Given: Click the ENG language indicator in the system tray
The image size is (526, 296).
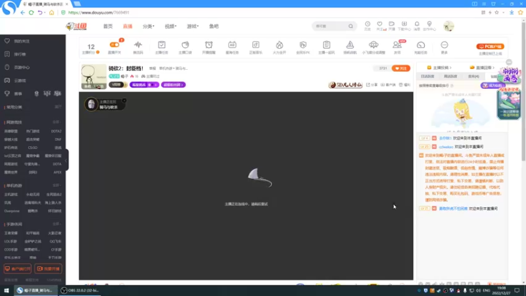Looking at the screenshot, I should pyautogui.click(x=486, y=290).
